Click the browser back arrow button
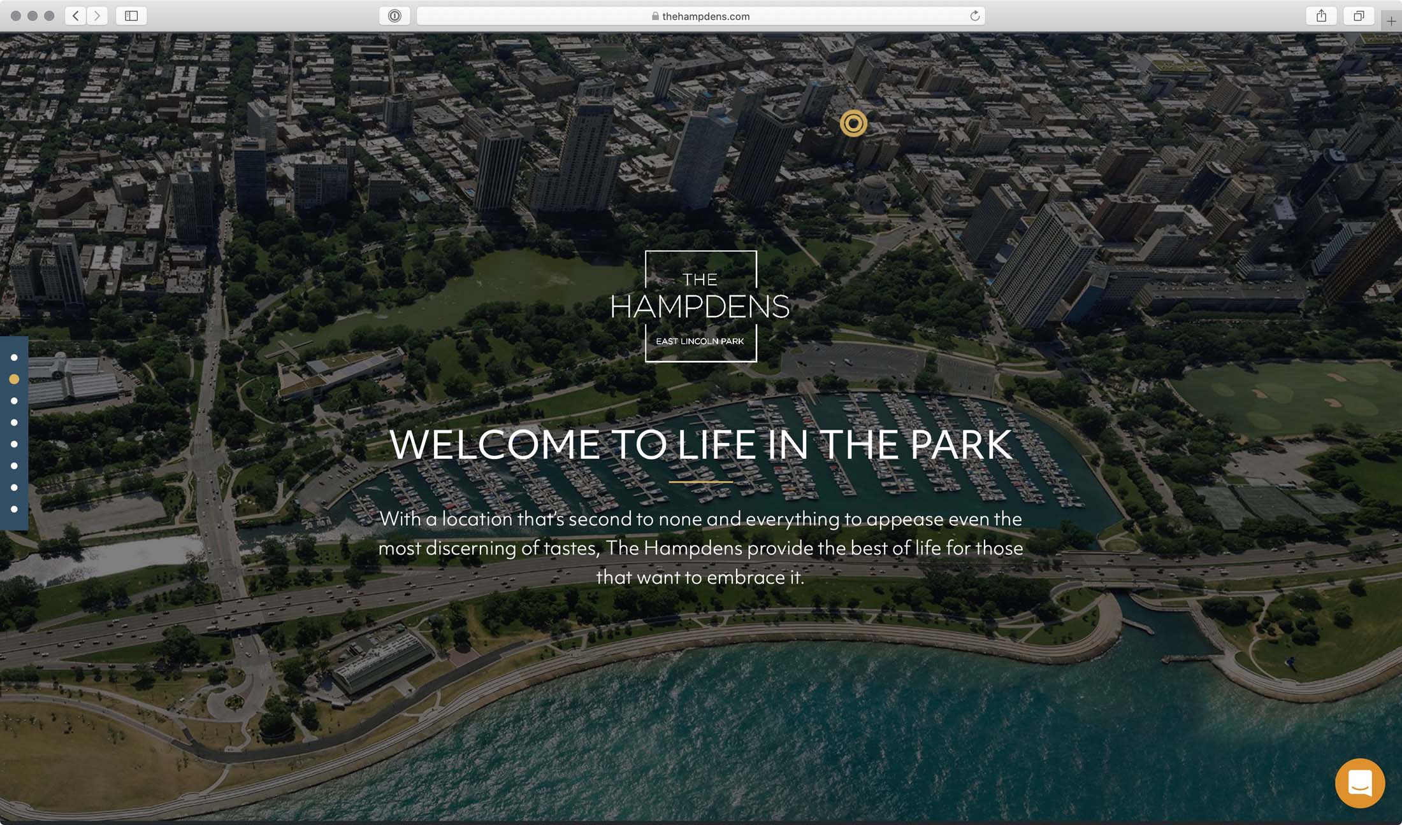The height and width of the screenshot is (825, 1402). (x=76, y=16)
